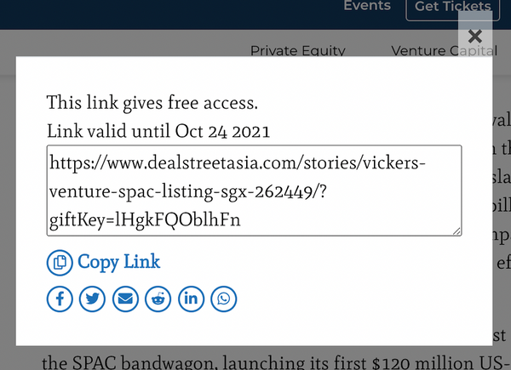Share the gift link by email

125,299
